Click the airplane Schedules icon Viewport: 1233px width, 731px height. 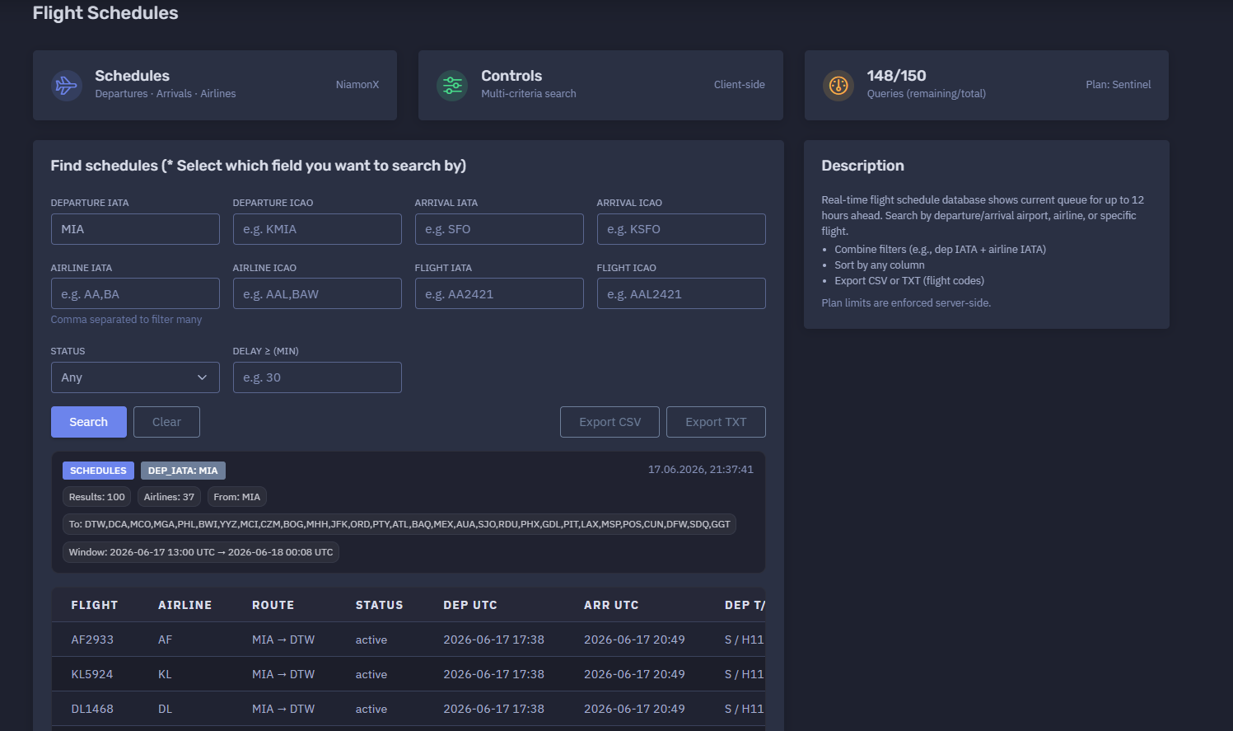(x=66, y=85)
